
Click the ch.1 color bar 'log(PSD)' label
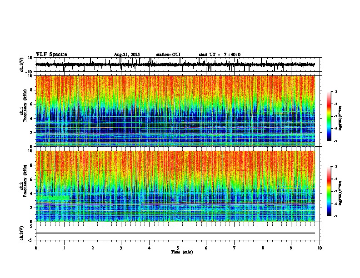point(340,118)
